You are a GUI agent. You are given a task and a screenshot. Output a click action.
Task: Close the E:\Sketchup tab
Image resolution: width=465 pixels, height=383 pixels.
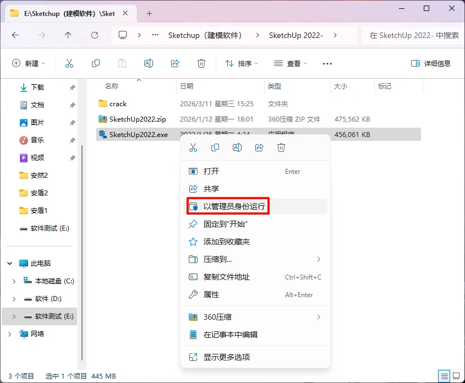[x=125, y=13]
